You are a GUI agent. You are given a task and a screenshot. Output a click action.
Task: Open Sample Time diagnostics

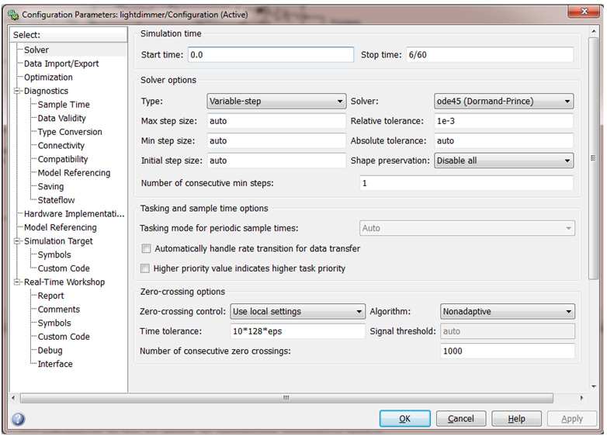64,105
